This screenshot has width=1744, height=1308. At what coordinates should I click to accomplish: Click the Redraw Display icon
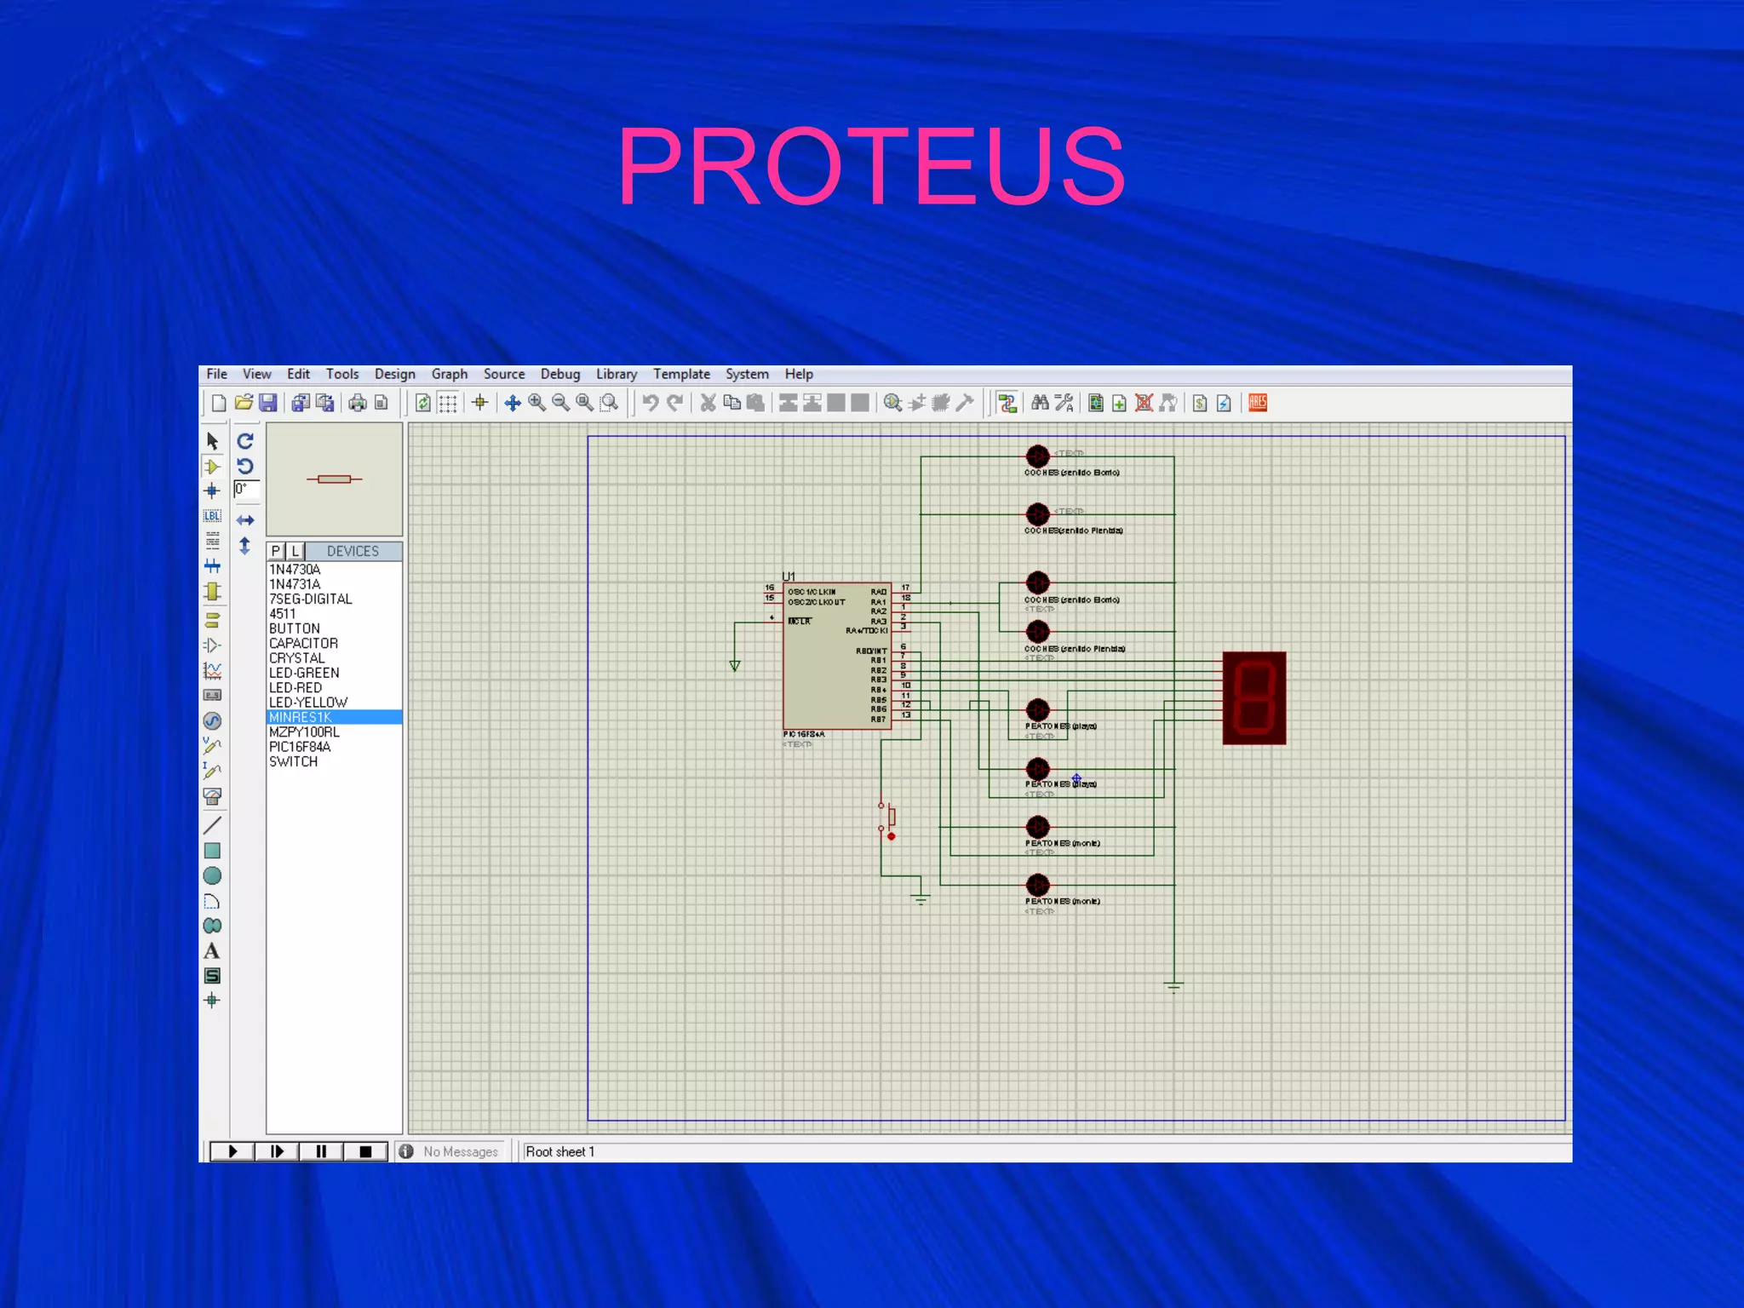pos(423,403)
